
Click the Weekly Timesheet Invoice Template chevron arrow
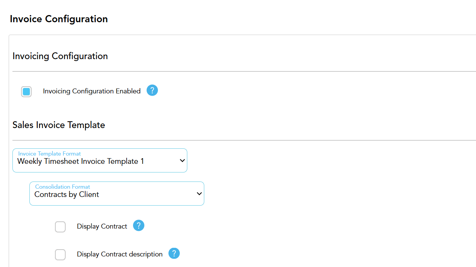(182, 161)
